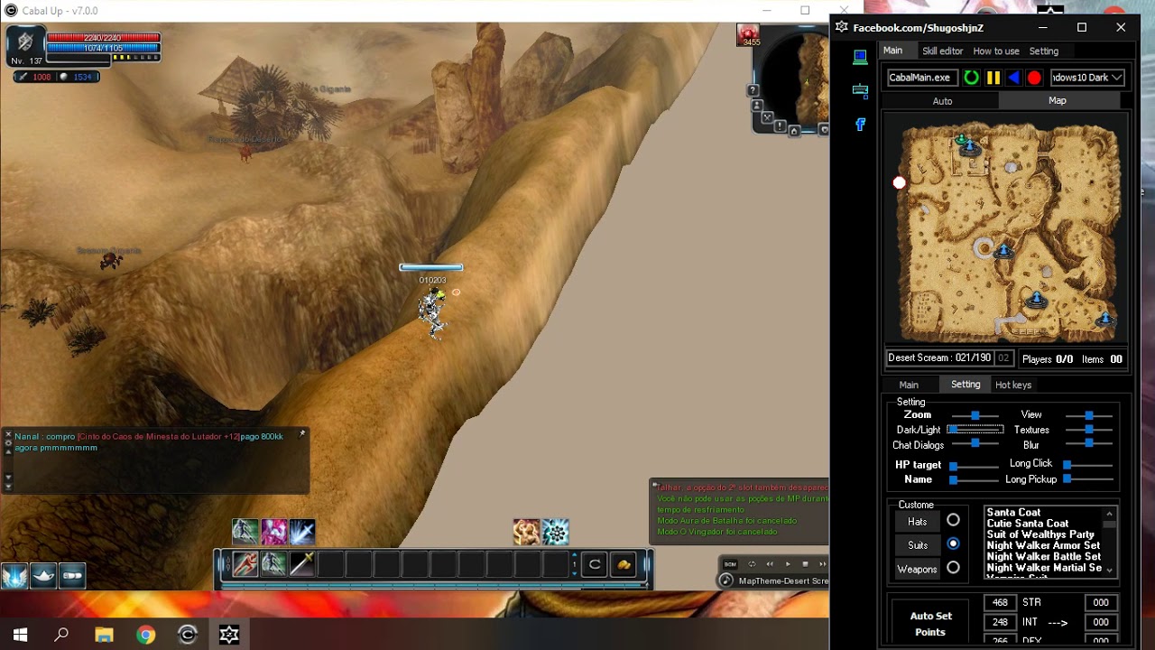Open the help question mark on minimap
The height and width of the screenshot is (650, 1155).
753,90
